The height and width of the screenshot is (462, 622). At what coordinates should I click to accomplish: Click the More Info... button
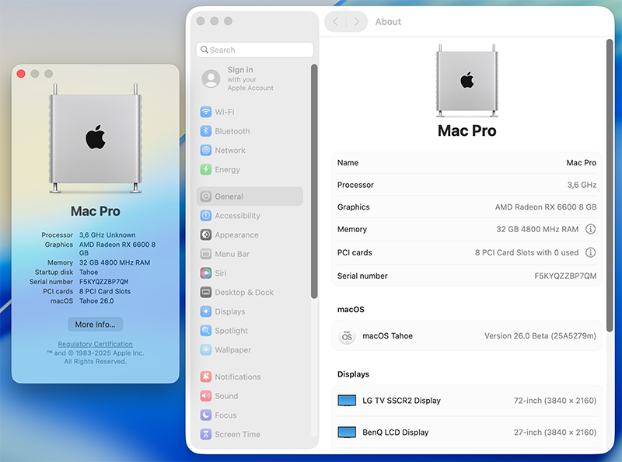pyautogui.click(x=95, y=324)
